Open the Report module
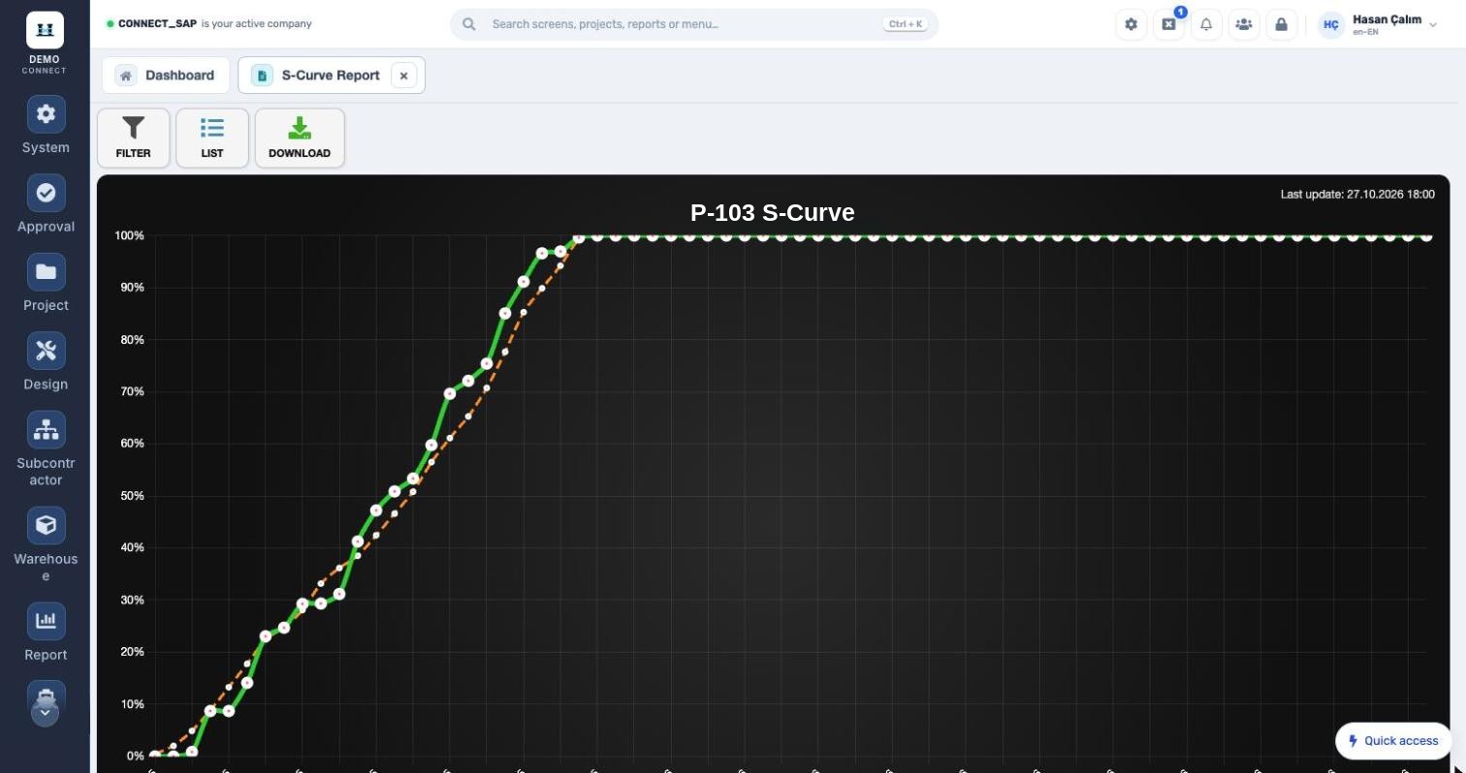1466x773 pixels. click(x=46, y=633)
